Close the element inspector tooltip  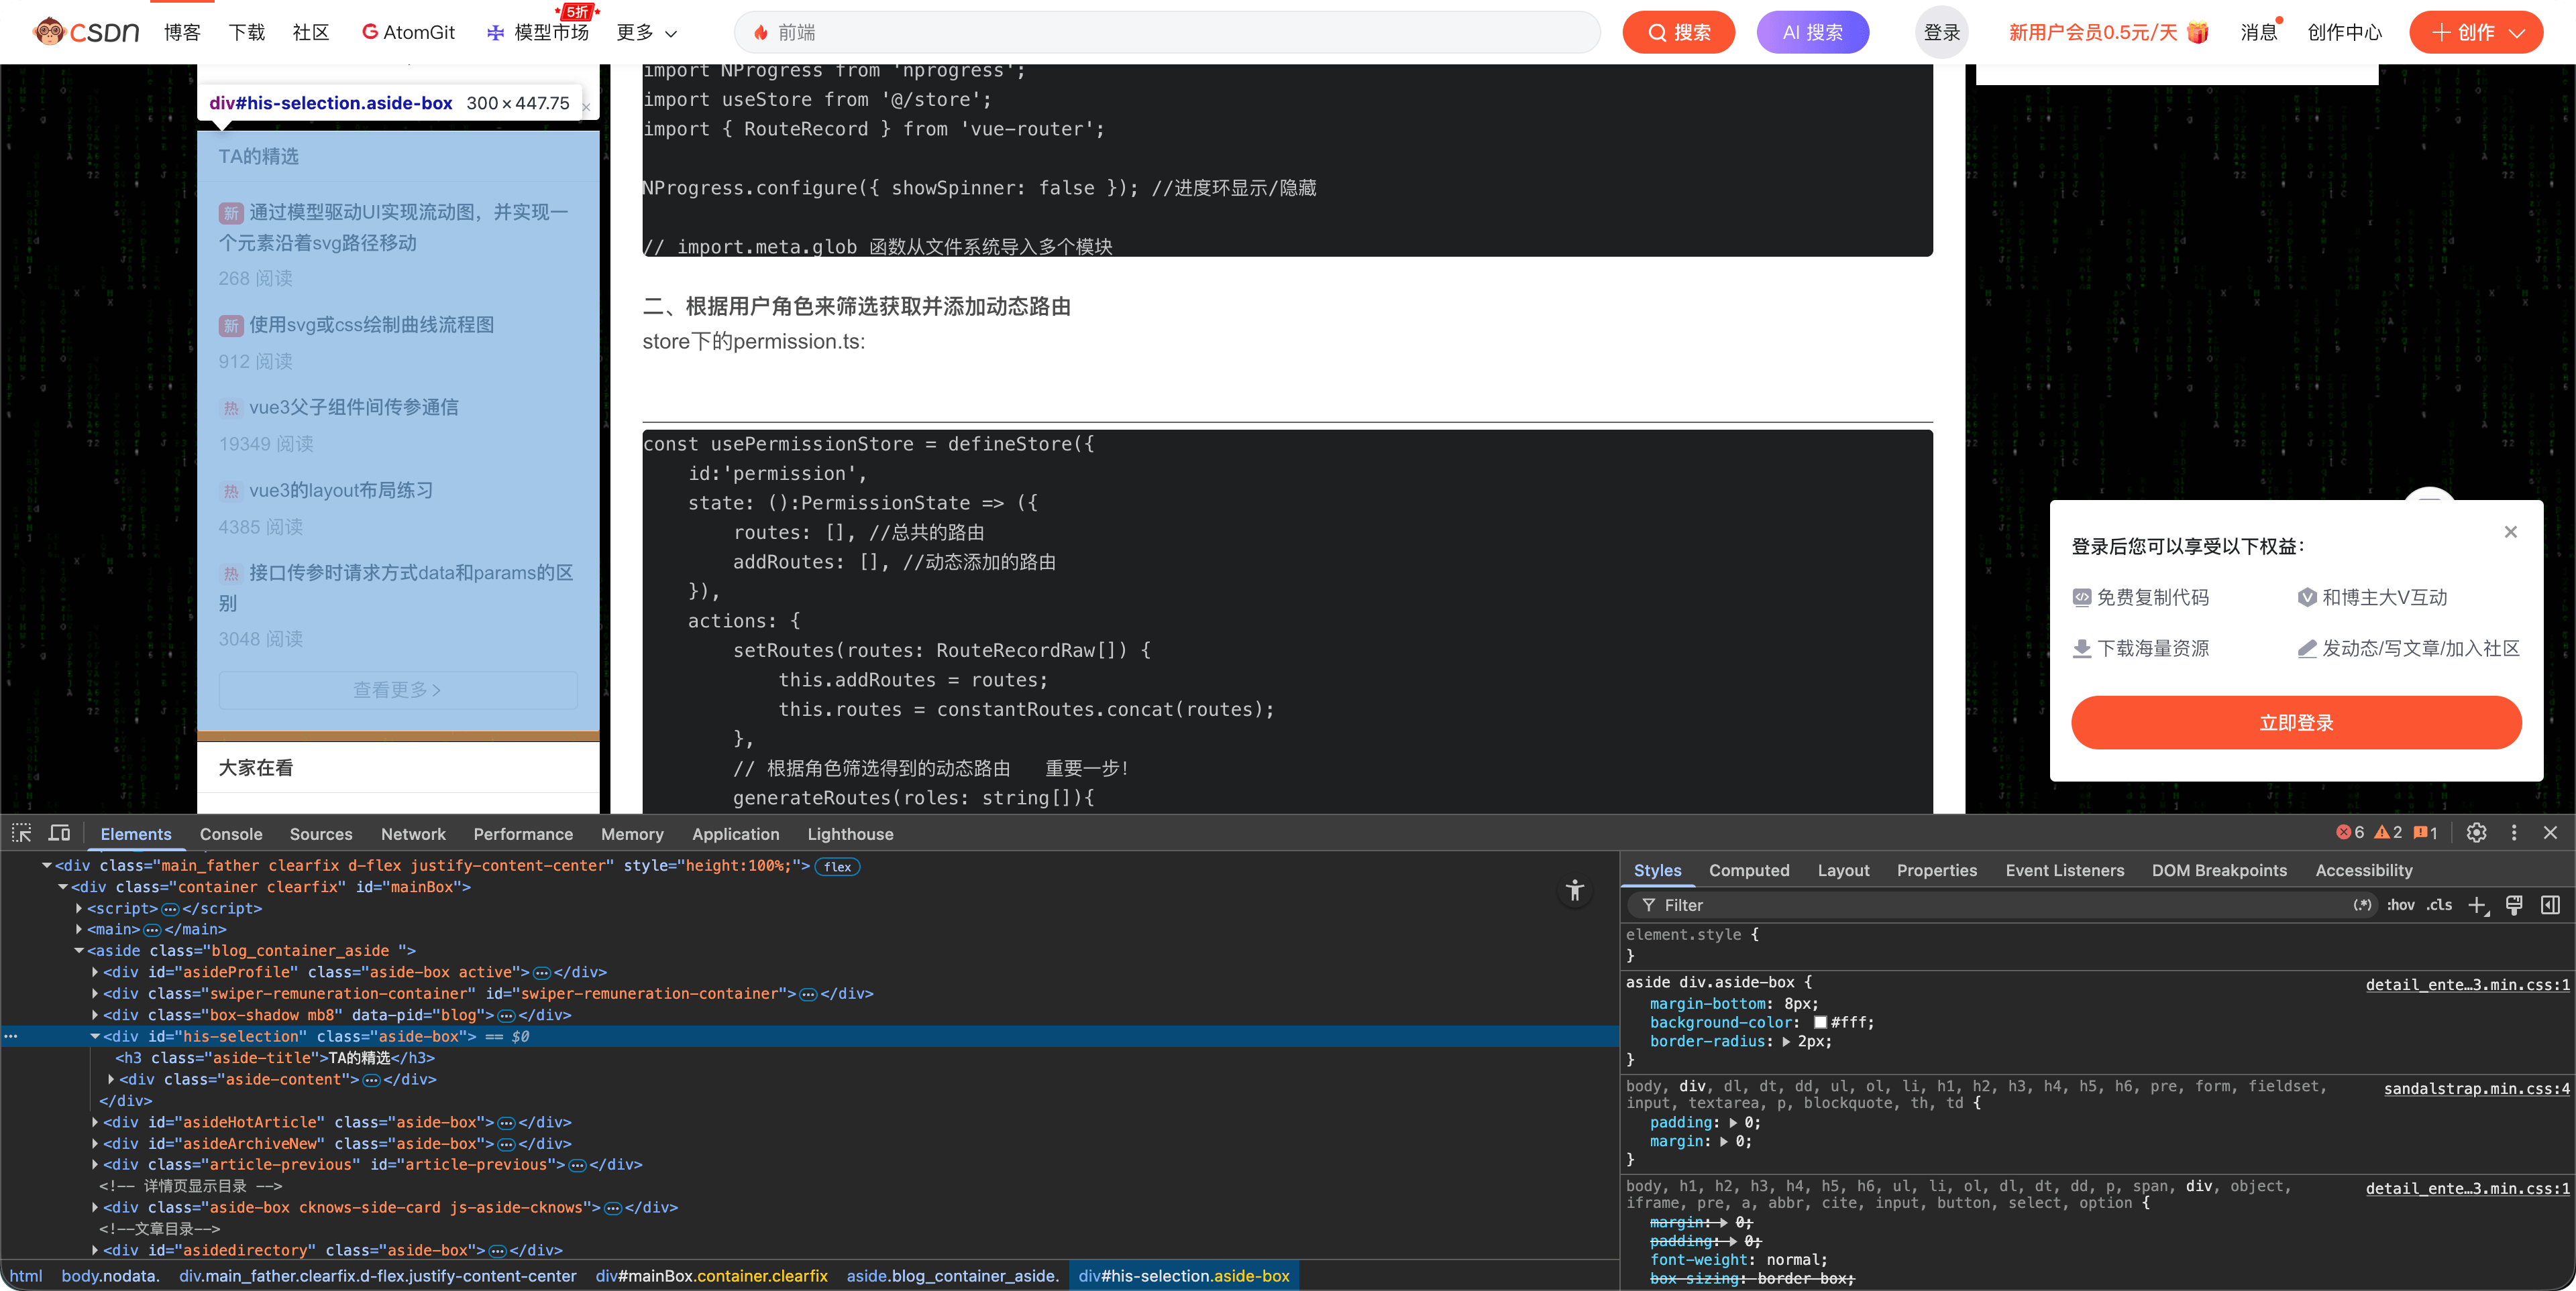(586, 107)
